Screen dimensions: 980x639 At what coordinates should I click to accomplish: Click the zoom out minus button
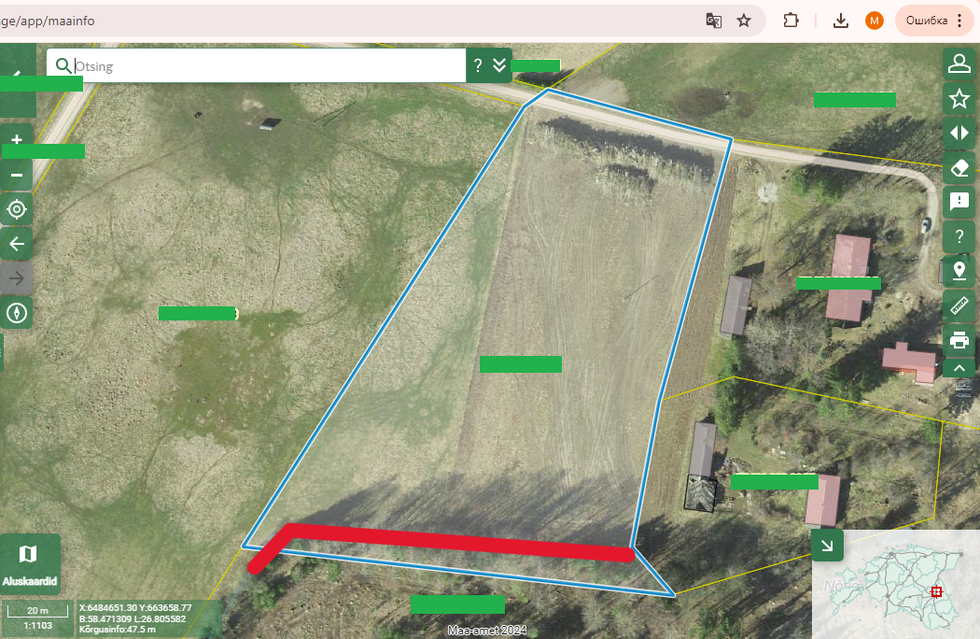pos(17,175)
